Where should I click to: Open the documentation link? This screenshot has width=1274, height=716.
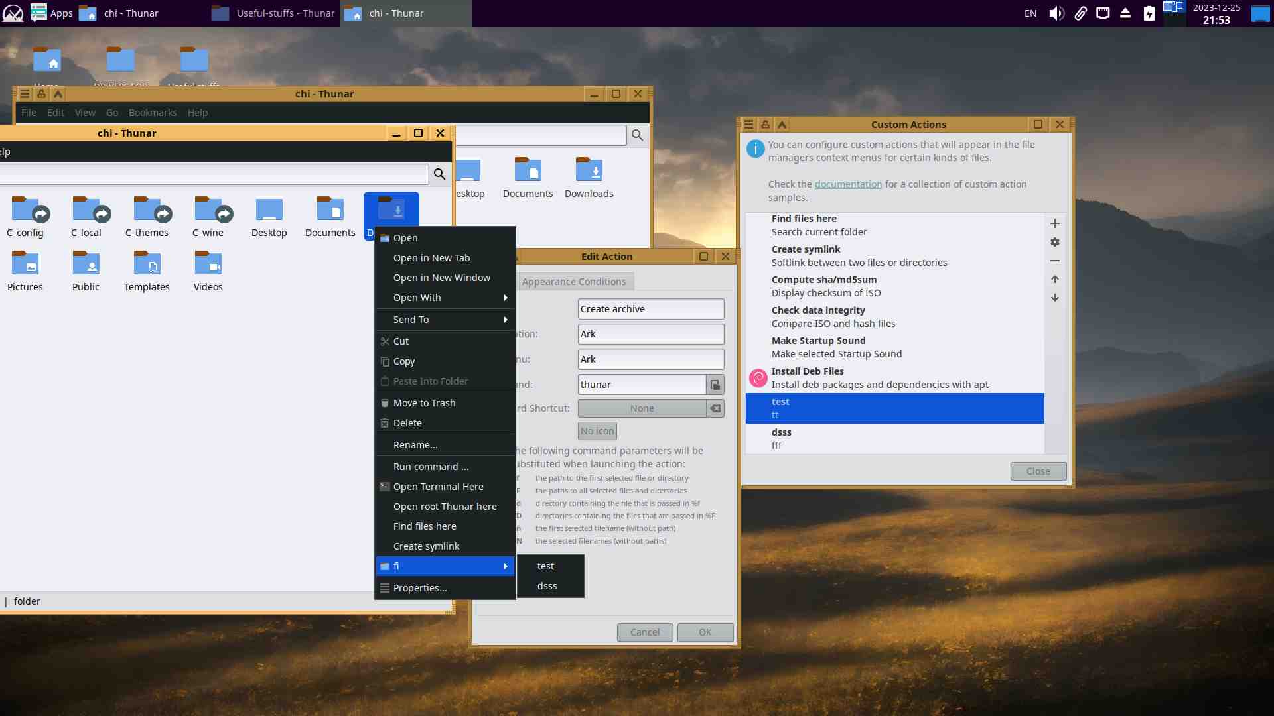(x=848, y=184)
